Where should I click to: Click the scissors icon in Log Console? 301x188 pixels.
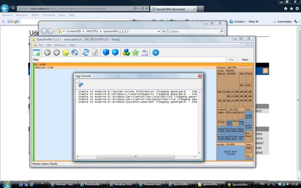point(80,84)
